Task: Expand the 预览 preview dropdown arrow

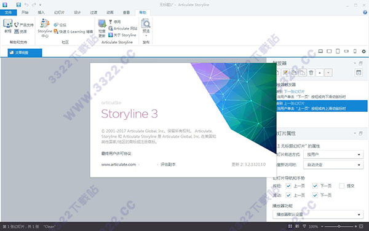Action: (x=146, y=36)
